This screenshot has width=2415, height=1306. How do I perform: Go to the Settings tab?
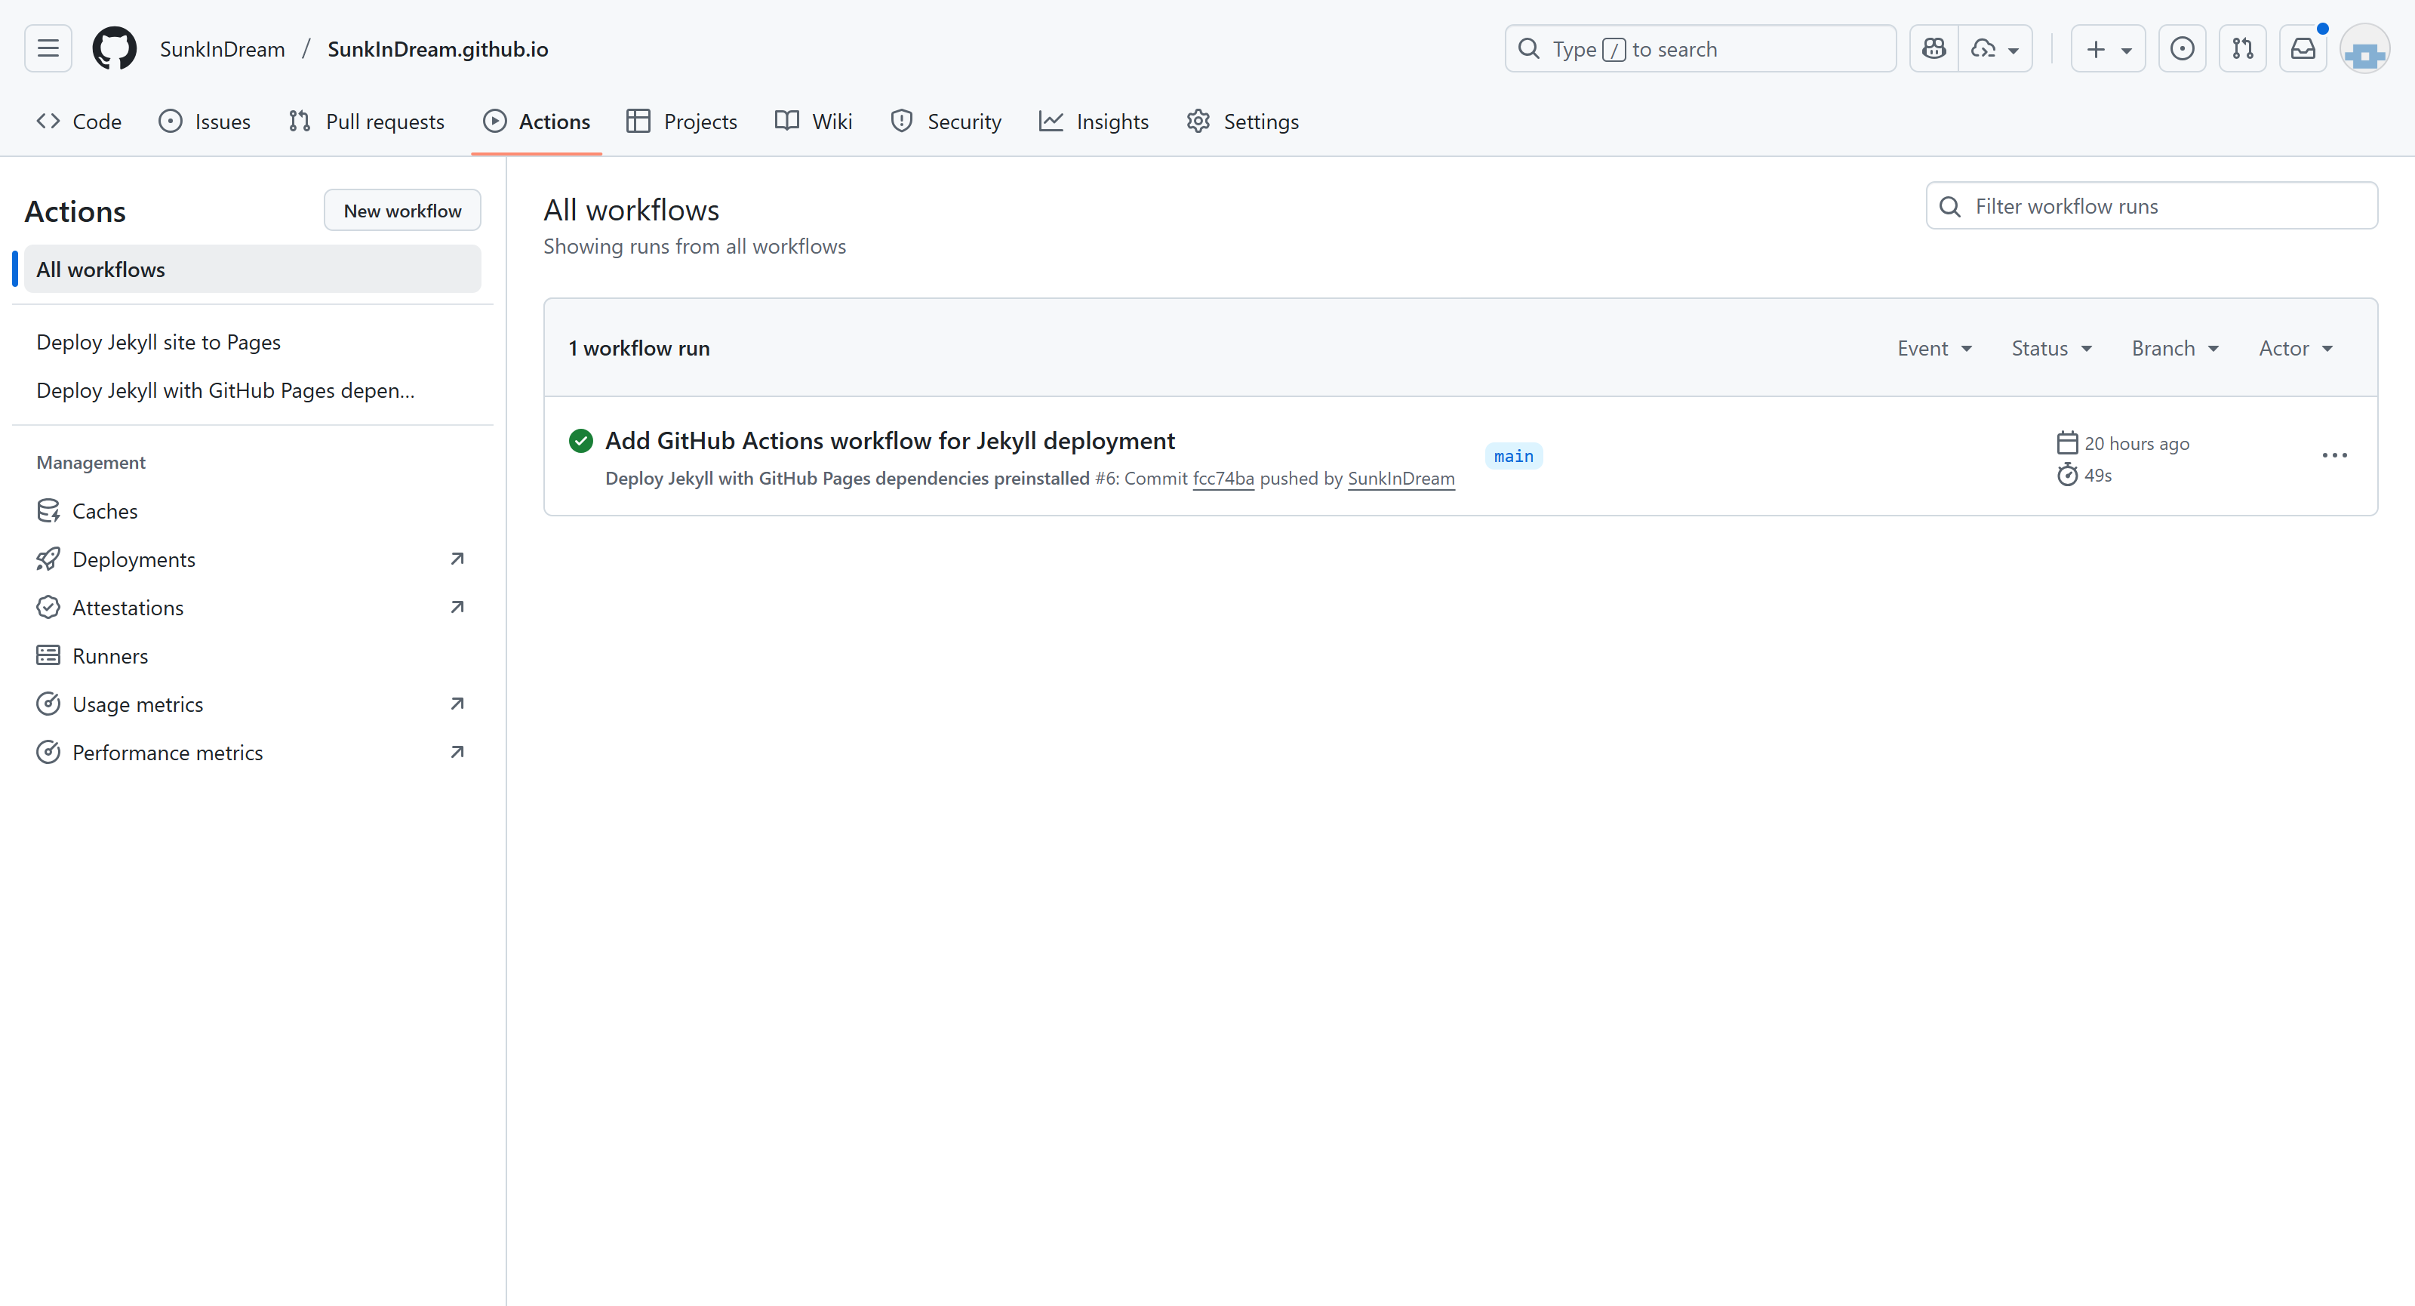1242,122
